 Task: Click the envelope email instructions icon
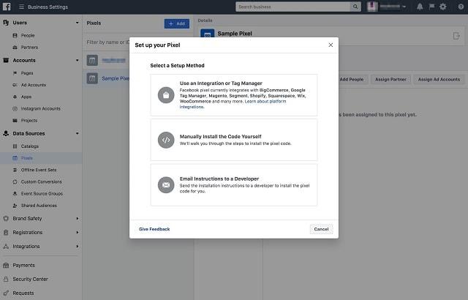tap(166, 184)
